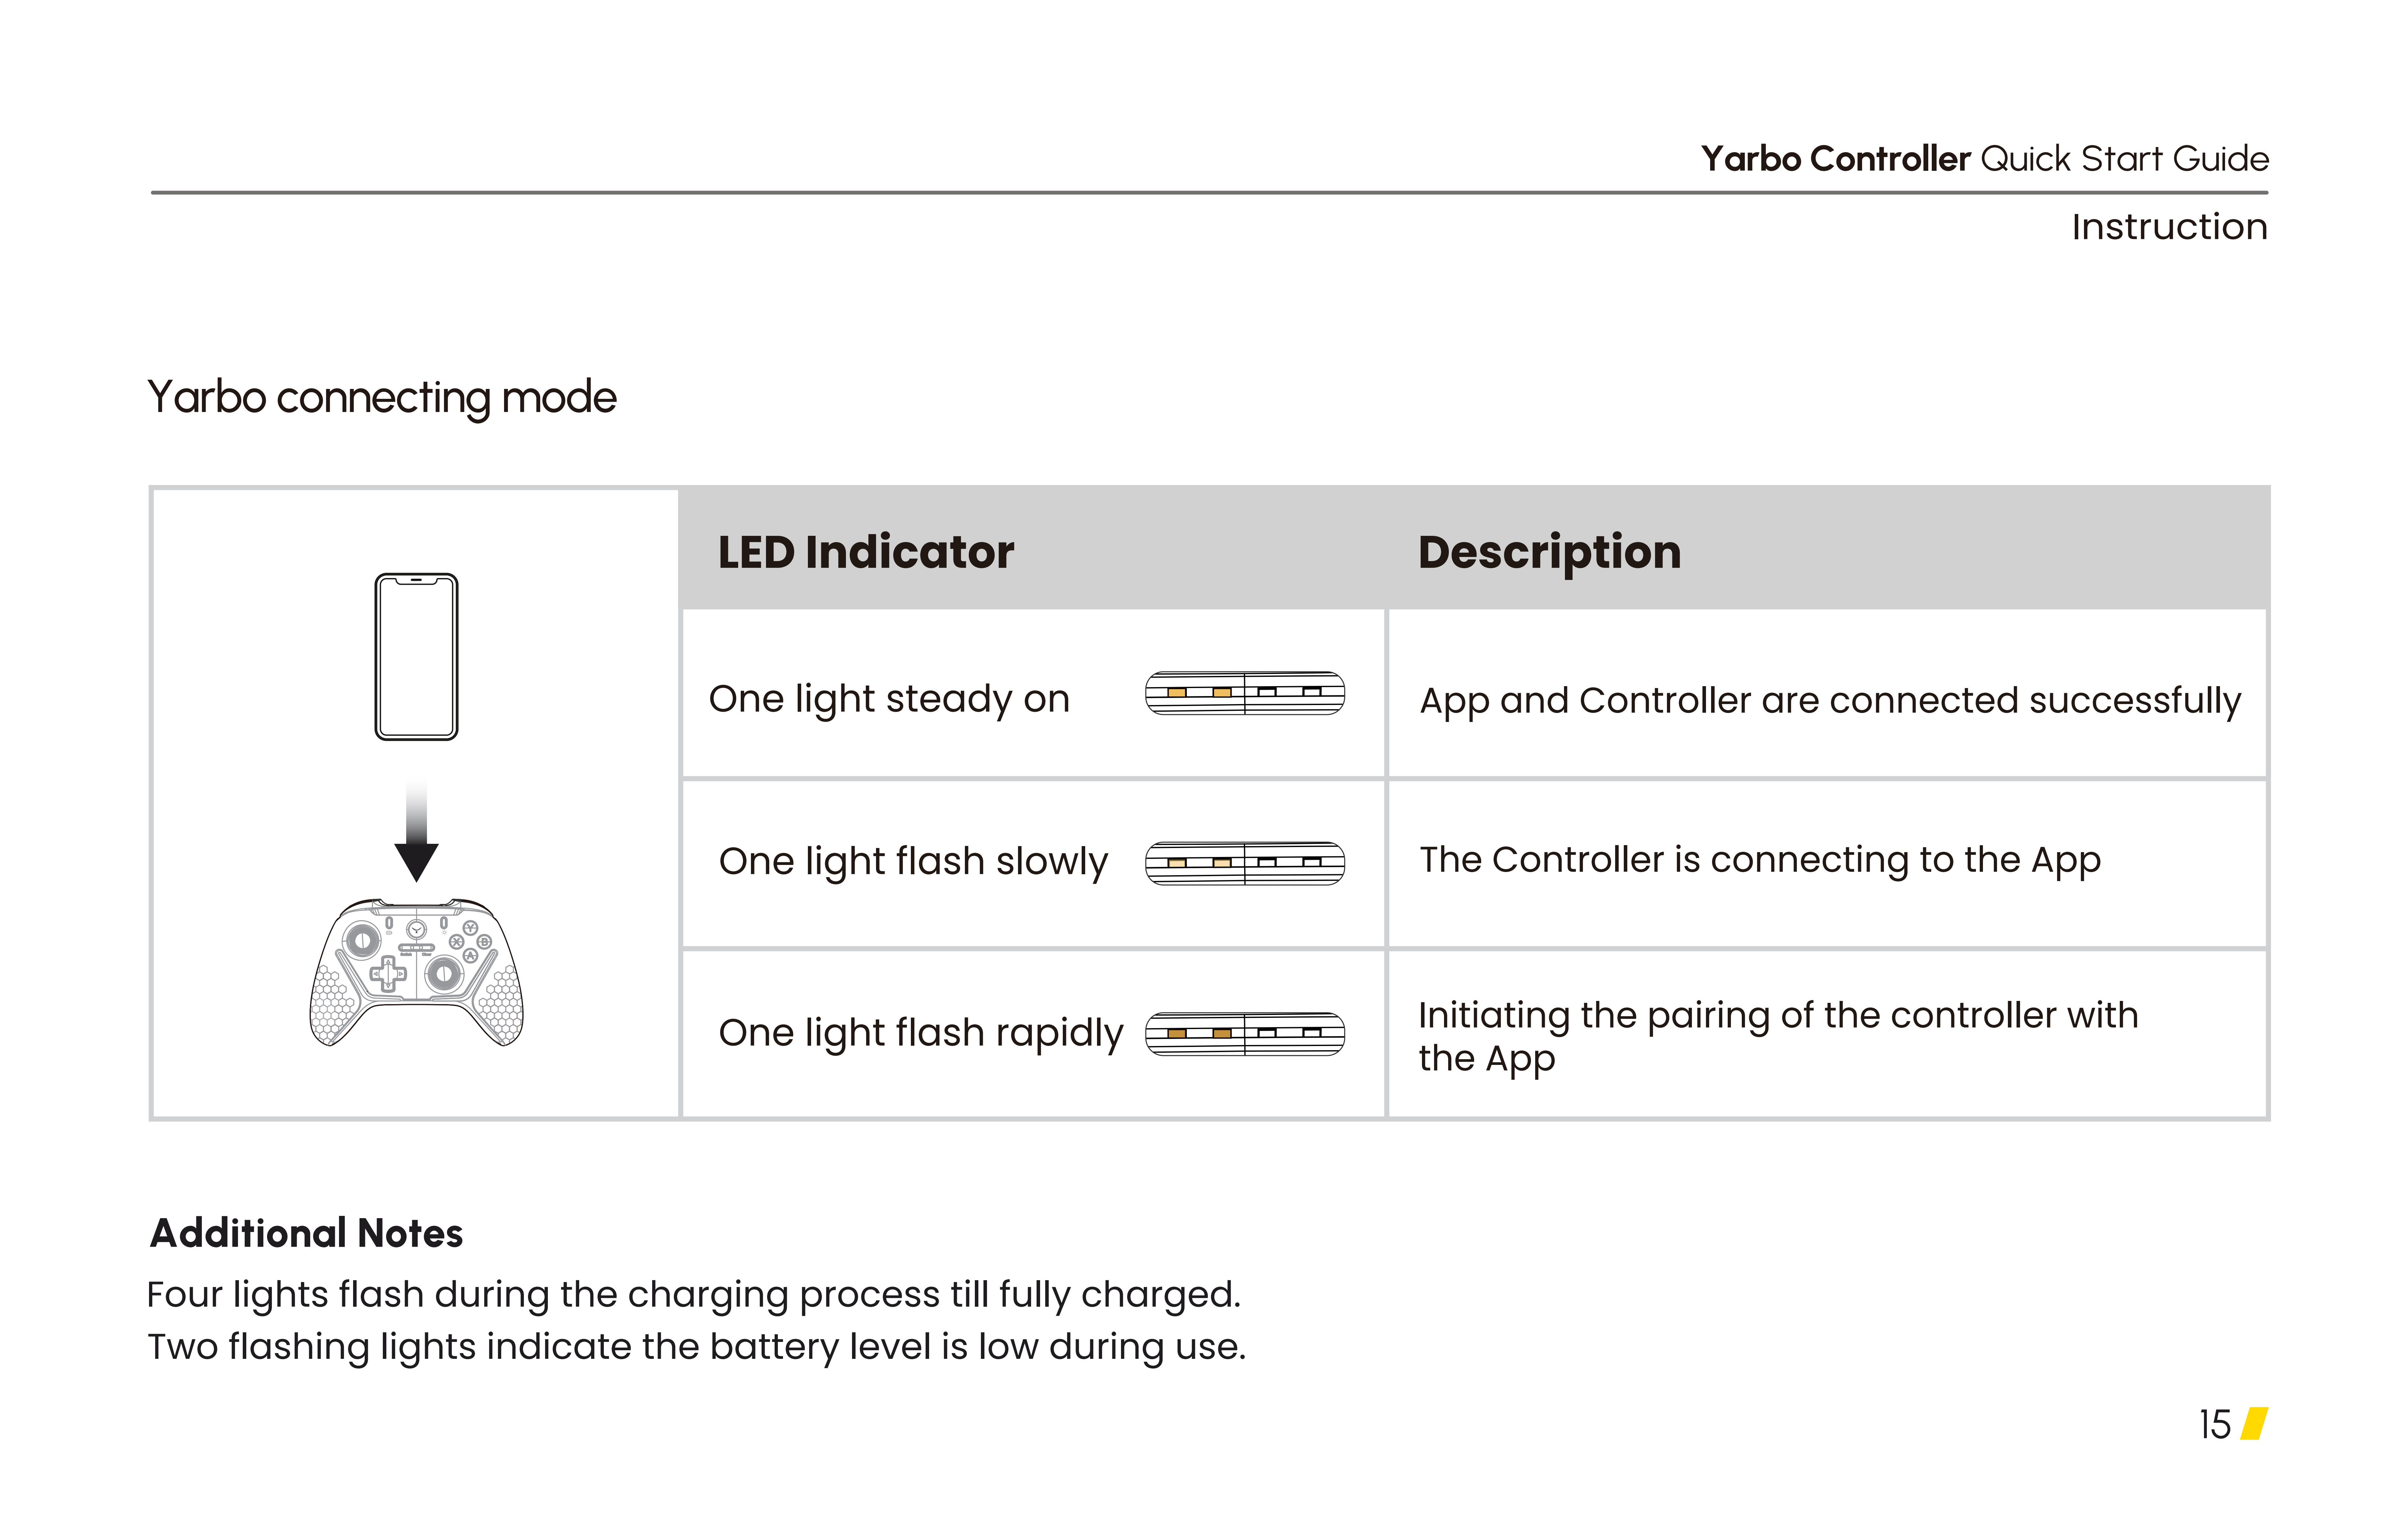2408x1538 pixels.
Task: Click the "Yarbo connecting mode" heading
Action: pyautogui.click(x=382, y=398)
